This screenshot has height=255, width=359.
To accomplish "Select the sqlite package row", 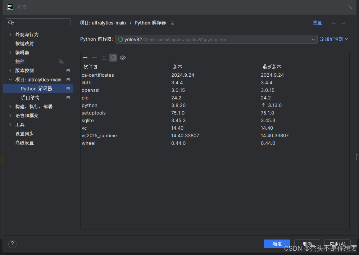I will coord(215,120).
